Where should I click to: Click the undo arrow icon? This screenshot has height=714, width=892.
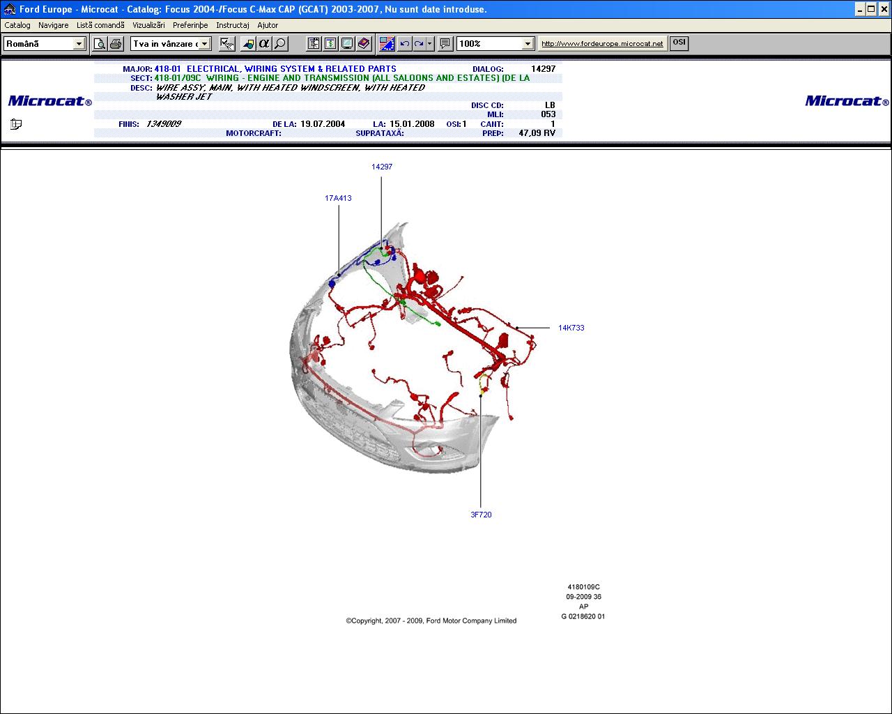point(405,44)
